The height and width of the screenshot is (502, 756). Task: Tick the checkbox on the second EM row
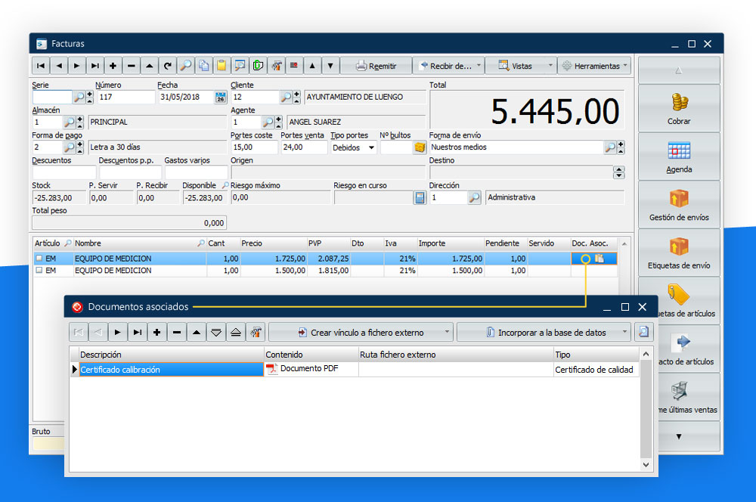(39, 271)
